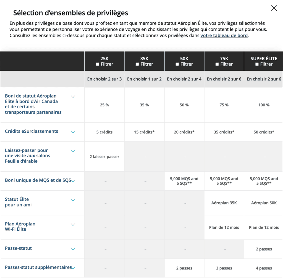
Task: Click the SUPER ÉLITE column header
Action: click(x=264, y=59)
